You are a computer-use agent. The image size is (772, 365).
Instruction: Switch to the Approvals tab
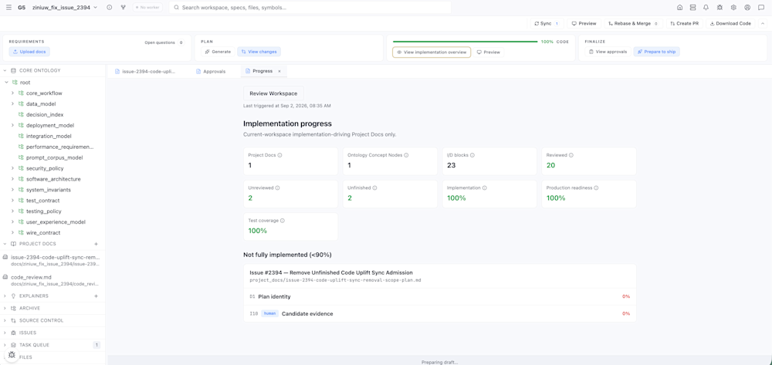[211, 71]
